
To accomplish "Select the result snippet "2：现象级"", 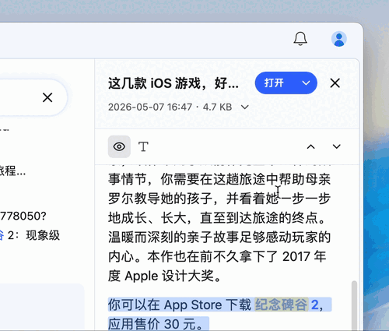I will click(33, 235).
